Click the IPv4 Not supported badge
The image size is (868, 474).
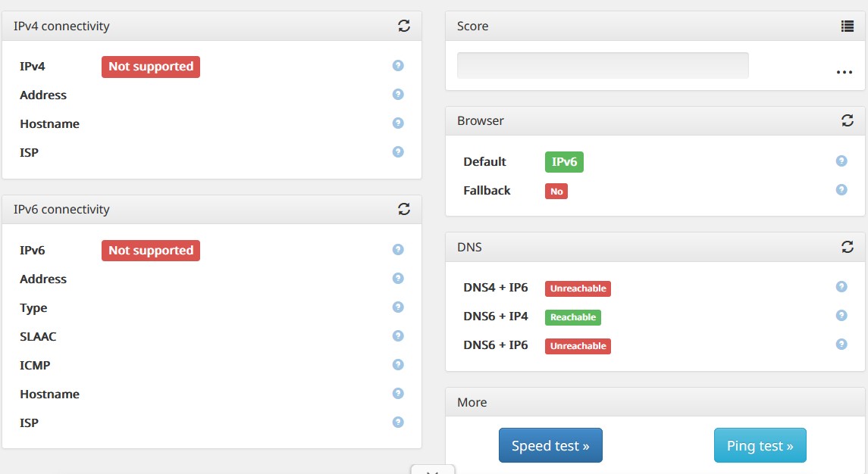point(151,67)
